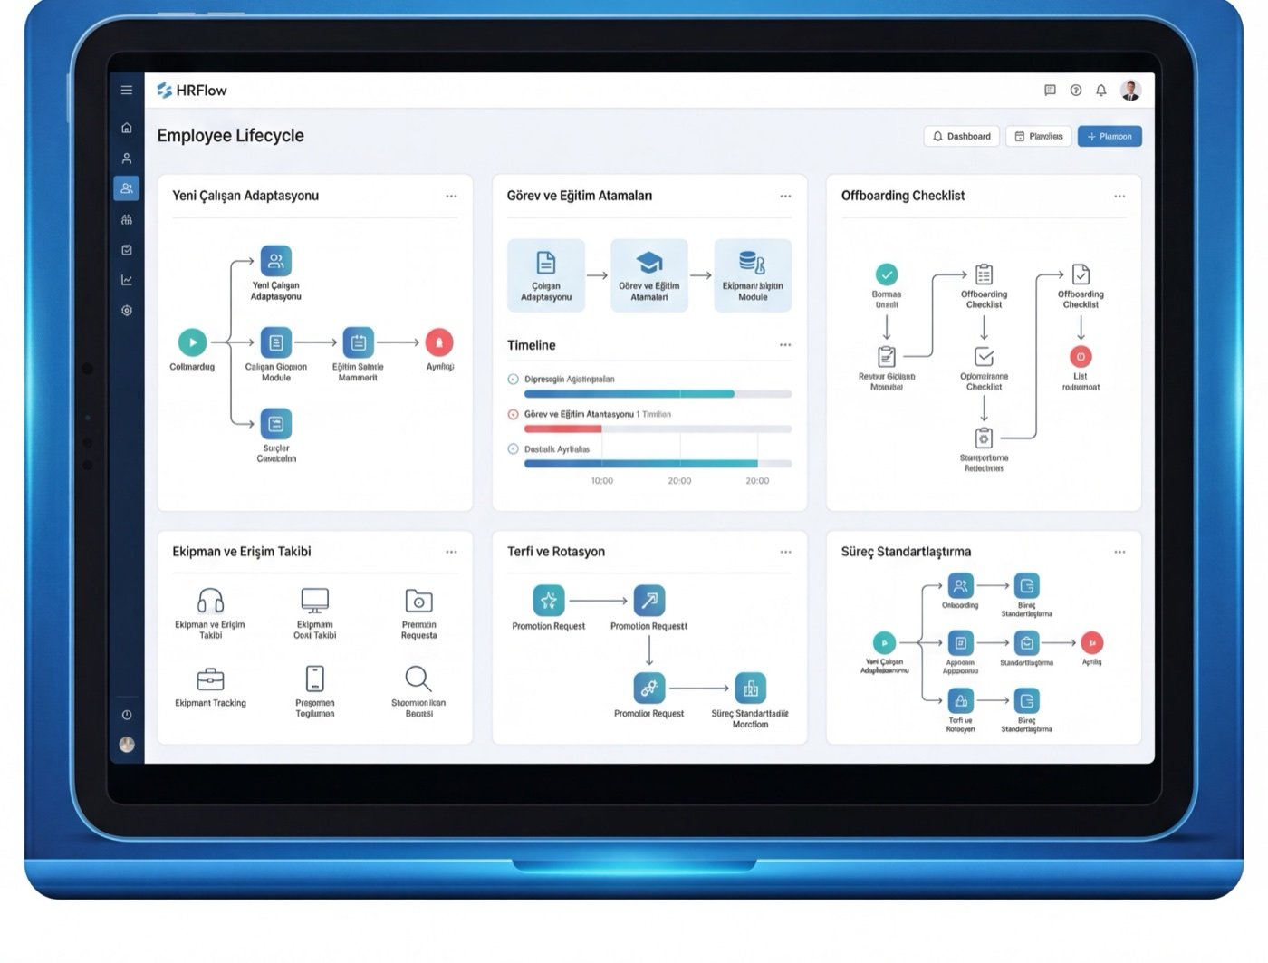Select the Onboarding node in Süreç Standartlaştırma

[x=960, y=586]
